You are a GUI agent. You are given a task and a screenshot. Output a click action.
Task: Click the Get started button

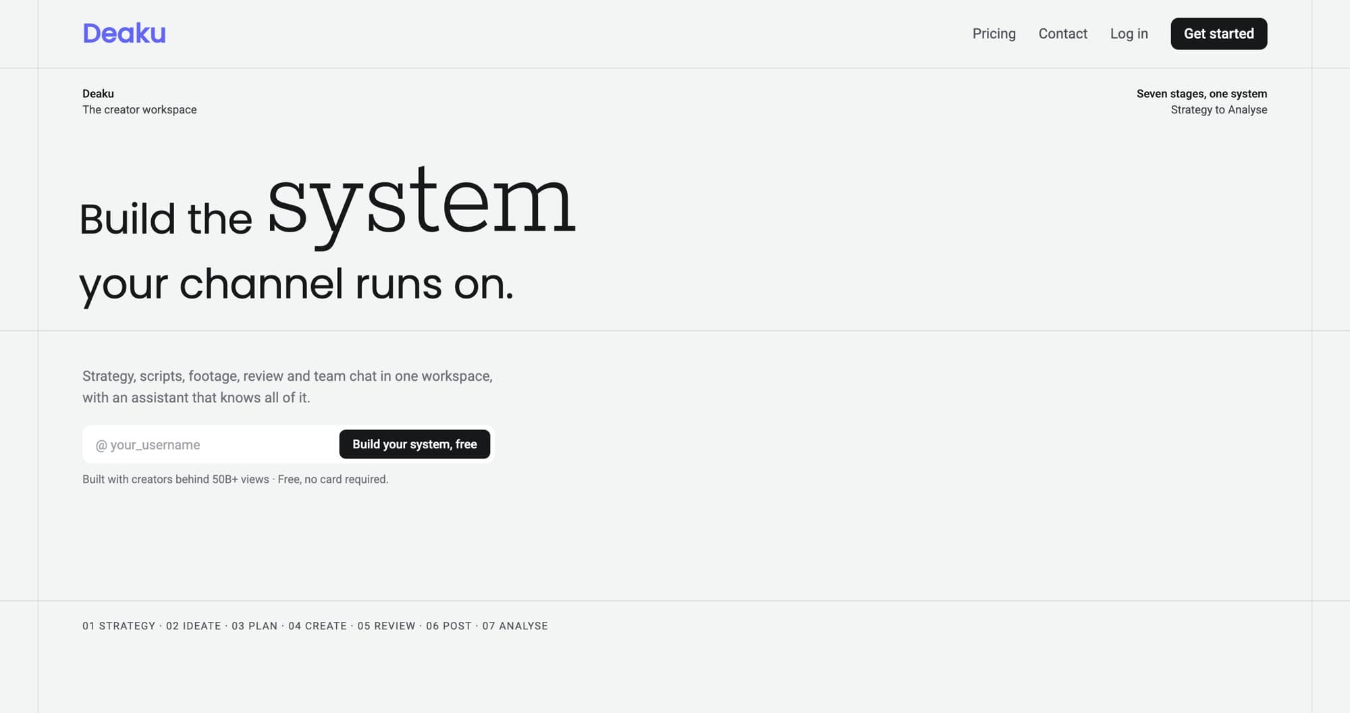pyautogui.click(x=1218, y=34)
